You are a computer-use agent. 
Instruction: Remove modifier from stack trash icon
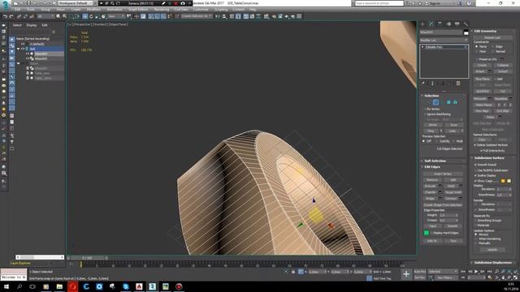click(458, 84)
